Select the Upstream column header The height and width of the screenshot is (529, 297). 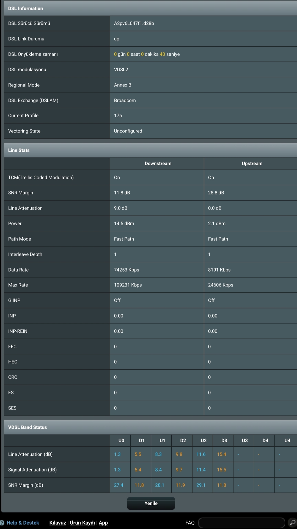click(x=252, y=164)
